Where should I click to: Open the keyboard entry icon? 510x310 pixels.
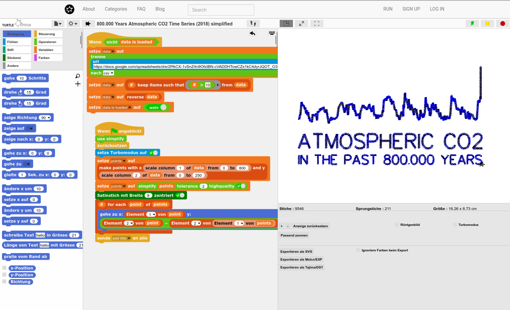click(x=272, y=33)
